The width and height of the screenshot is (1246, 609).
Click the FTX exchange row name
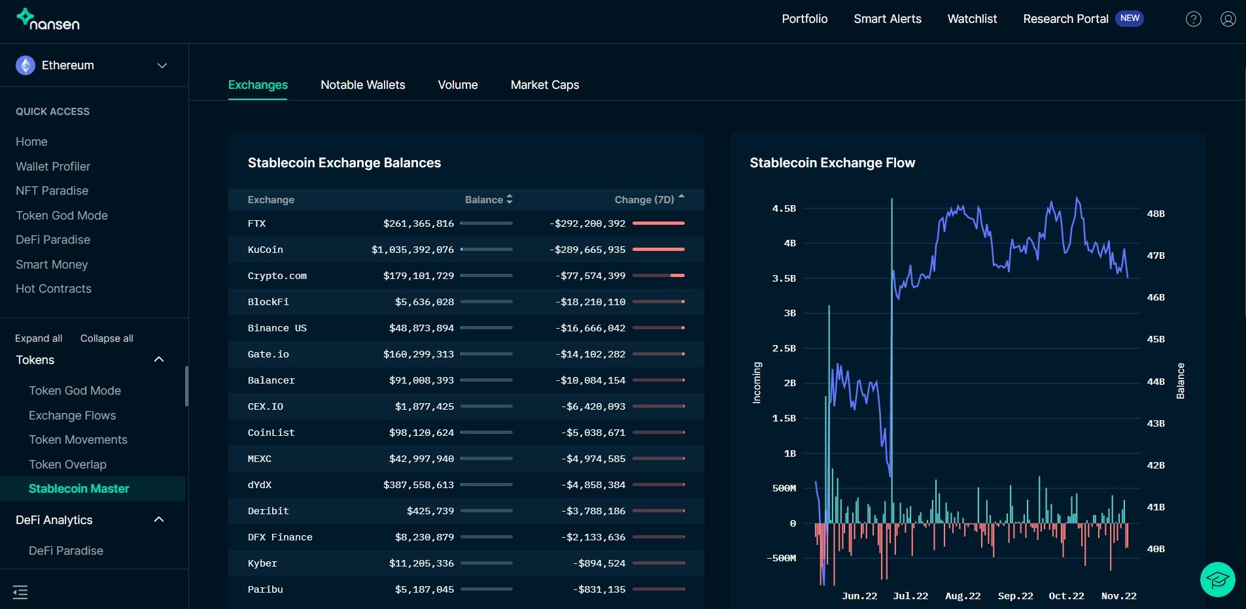(x=256, y=223)
